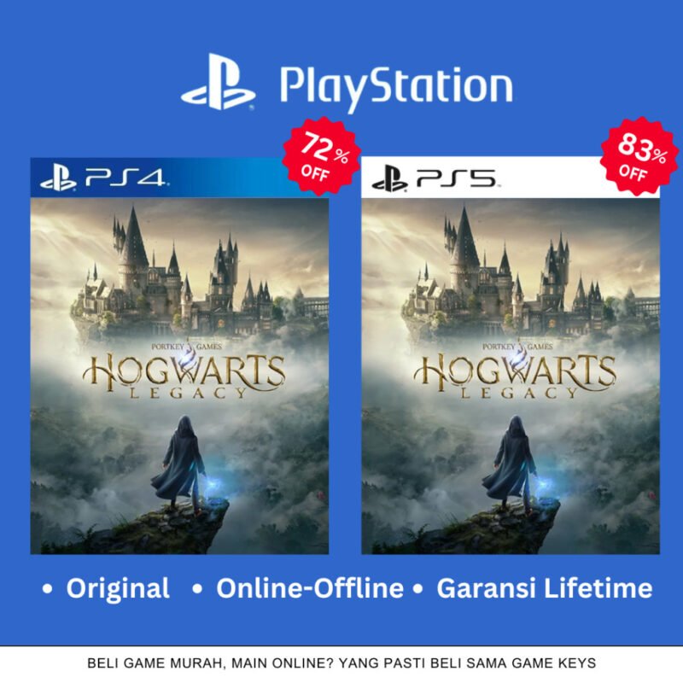Select the 72% OFF red badge
683x683 pixels.
coord(322,156)
